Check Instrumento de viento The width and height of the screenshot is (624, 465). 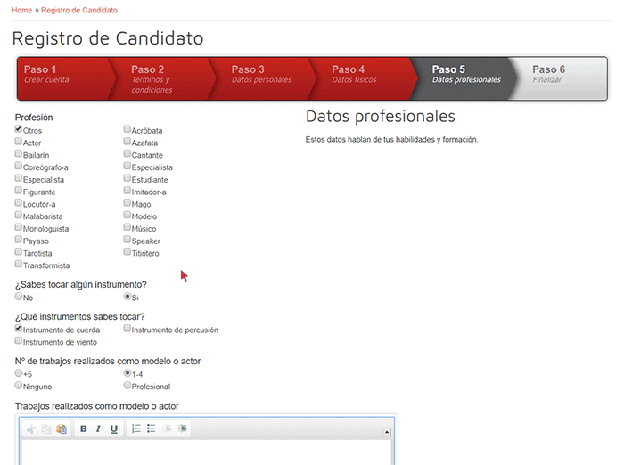coord(19,341)
